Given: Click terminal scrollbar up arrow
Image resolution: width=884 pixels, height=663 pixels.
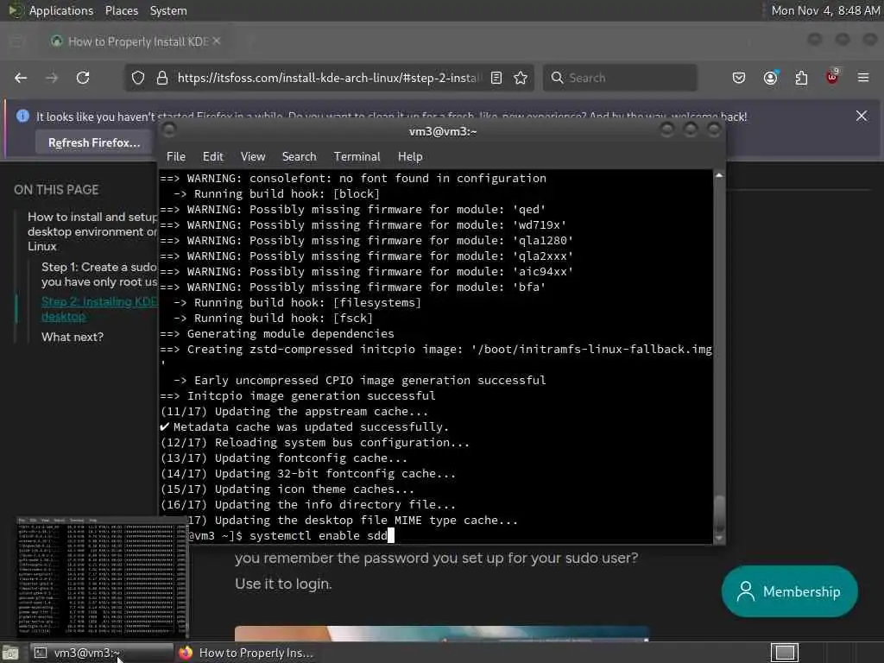Looking at the screenshot, I should pyautogui.click(x=719, y=175).
